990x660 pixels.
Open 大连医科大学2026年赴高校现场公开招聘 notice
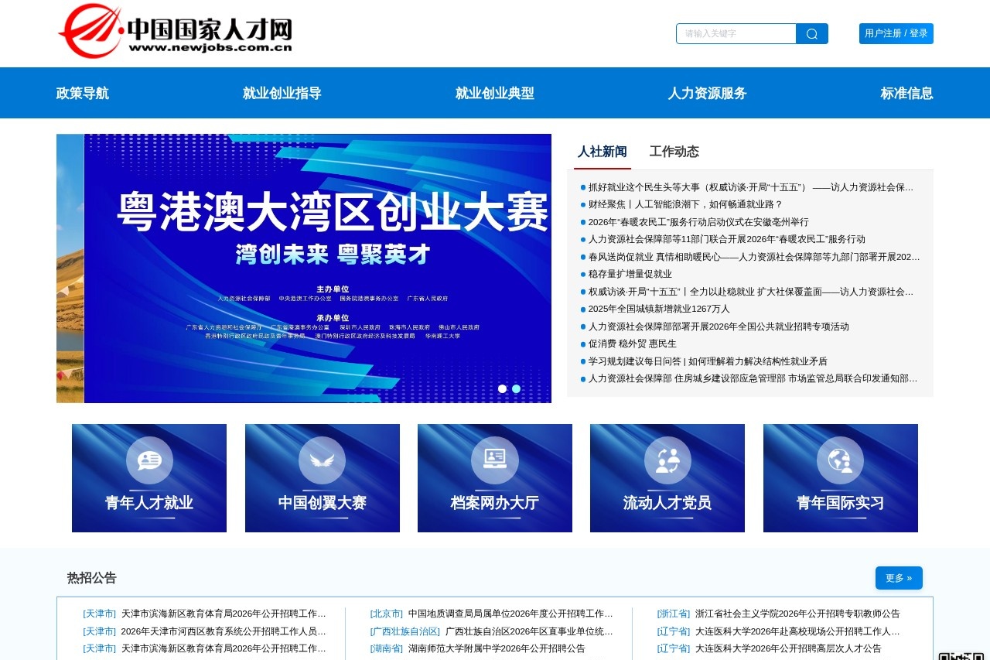pos(797,631)
